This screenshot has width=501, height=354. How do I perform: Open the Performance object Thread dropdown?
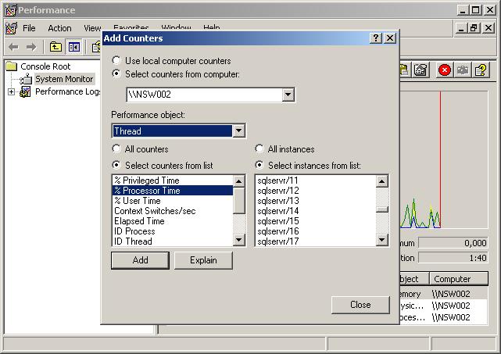coord(238,131)
